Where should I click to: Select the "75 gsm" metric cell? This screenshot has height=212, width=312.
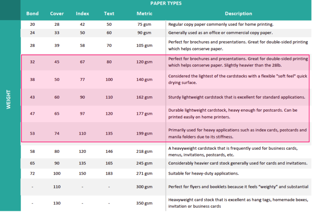click(144, 24)
